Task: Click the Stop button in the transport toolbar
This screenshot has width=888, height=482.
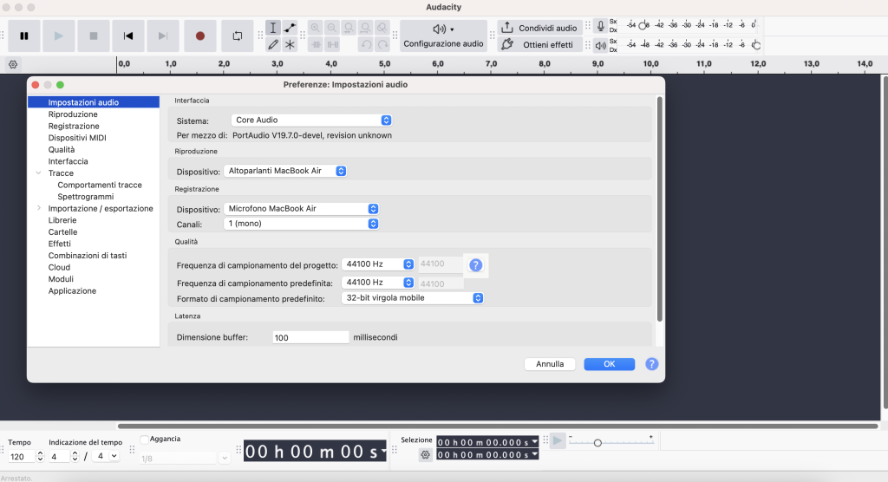Action: click(94, 36)
